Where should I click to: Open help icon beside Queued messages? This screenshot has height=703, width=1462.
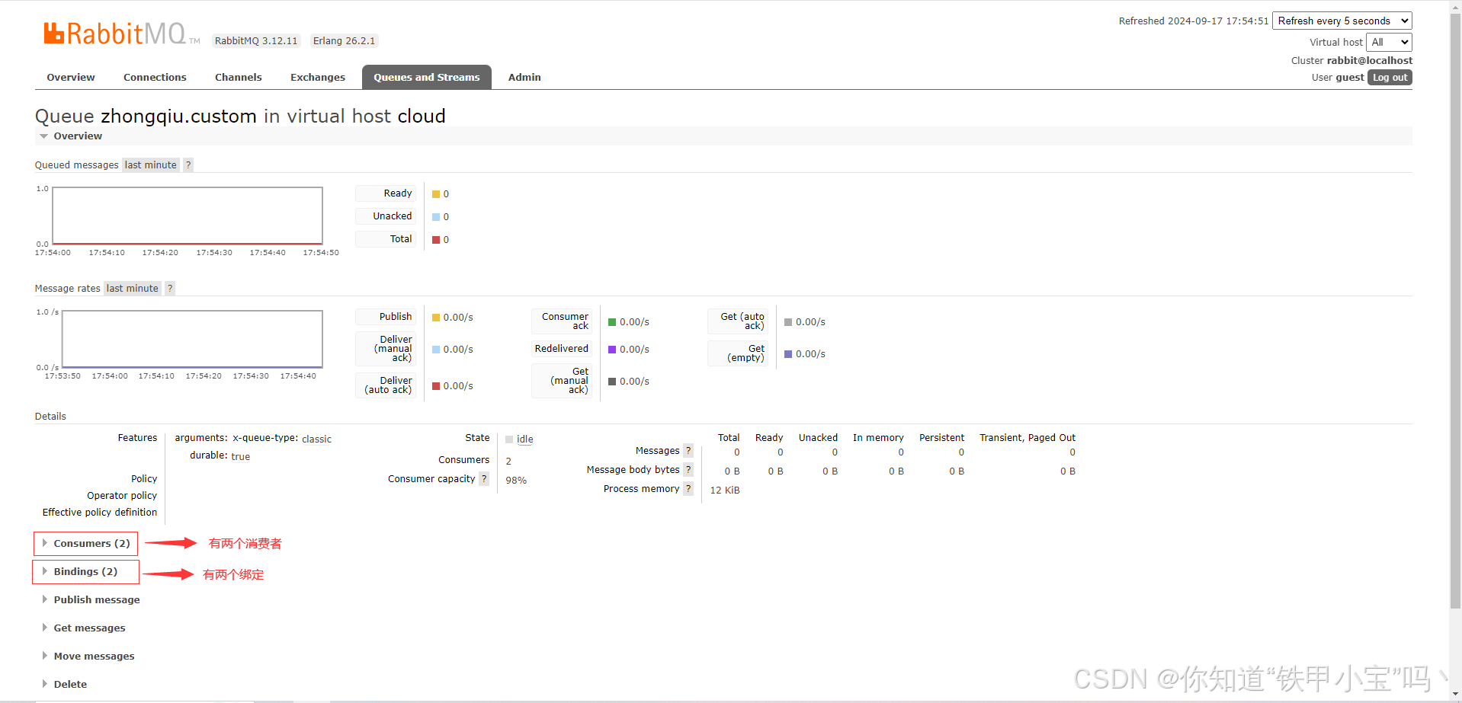point(188,165)
